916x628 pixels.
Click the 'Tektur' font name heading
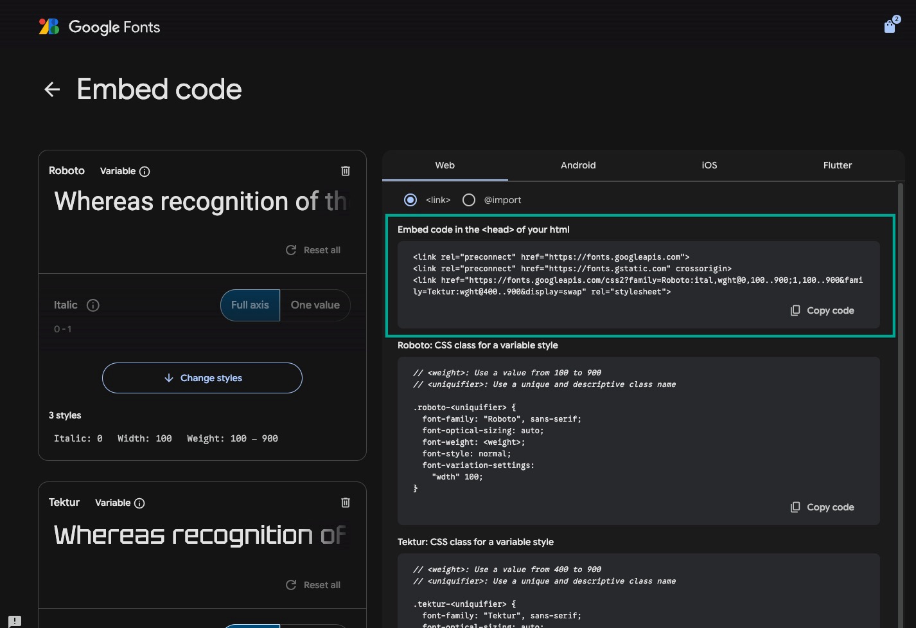point(64,502)
